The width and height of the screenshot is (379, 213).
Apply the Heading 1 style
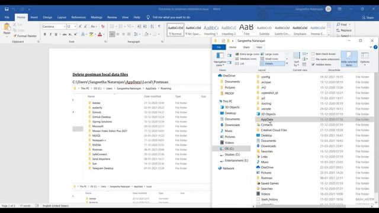click(211, 30)
